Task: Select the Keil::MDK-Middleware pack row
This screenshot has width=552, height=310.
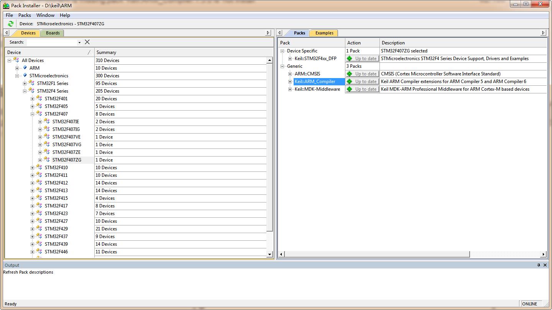Action: [317, 89]
